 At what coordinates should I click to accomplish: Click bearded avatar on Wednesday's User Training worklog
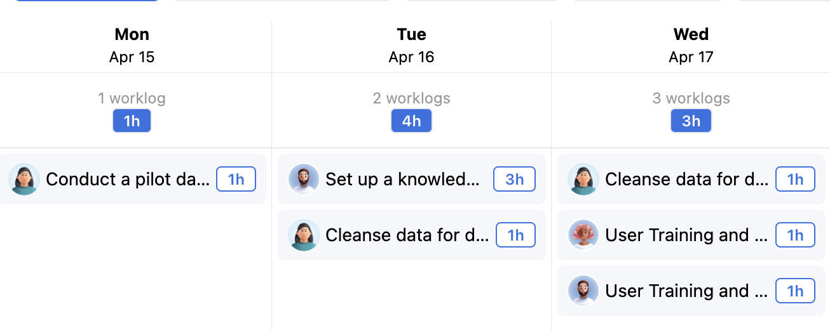(583, 291)
